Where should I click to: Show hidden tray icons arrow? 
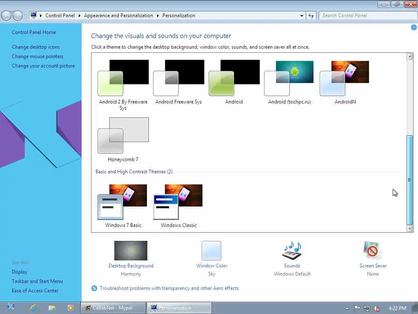347,308
